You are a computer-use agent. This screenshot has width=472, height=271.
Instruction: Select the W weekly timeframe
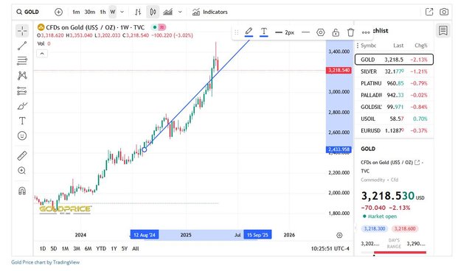113,12
